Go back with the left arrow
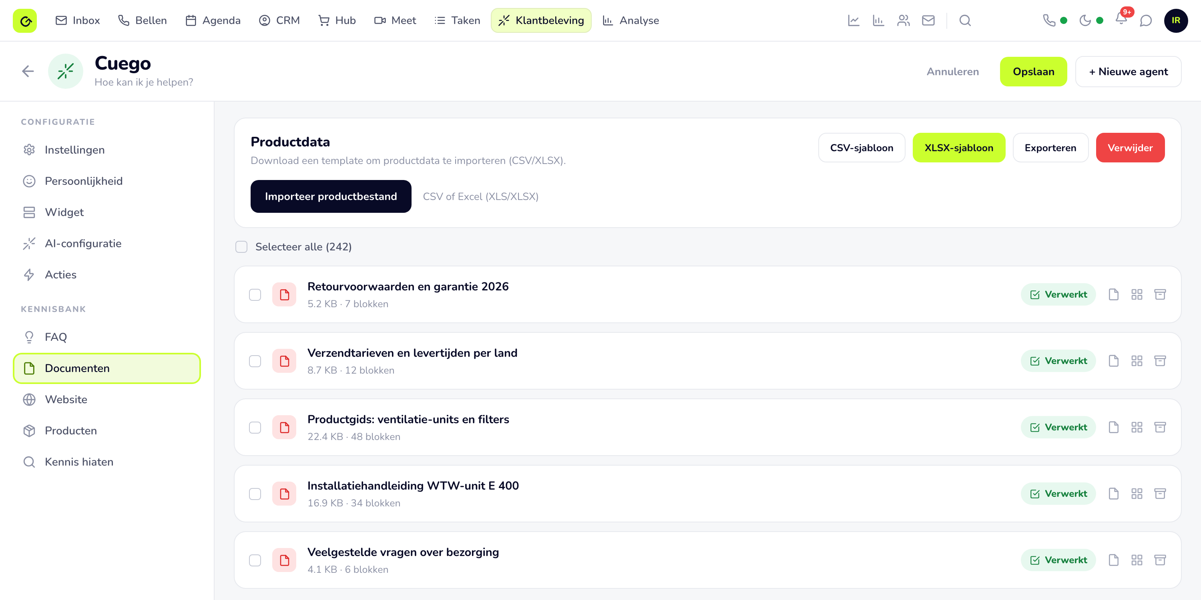Image resolution: width=1201 pixels, height=600 pixels. tap(28, 71)
